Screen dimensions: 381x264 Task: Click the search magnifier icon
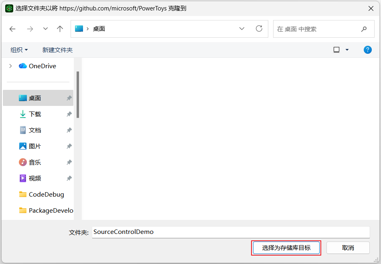tap(364, 29)
